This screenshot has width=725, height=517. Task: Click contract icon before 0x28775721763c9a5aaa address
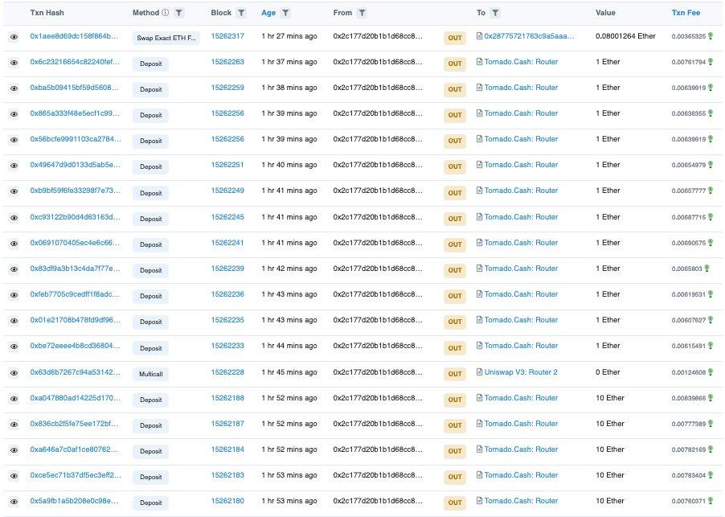click(x=479, y=36)
